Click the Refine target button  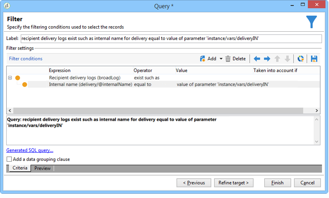click(234, 183)
